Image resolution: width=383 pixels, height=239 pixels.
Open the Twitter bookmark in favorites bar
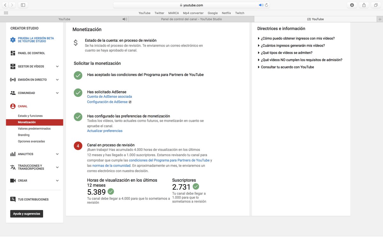tap(159, 13)
